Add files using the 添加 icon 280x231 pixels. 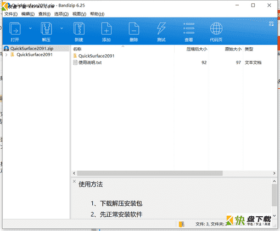point(107,29)
